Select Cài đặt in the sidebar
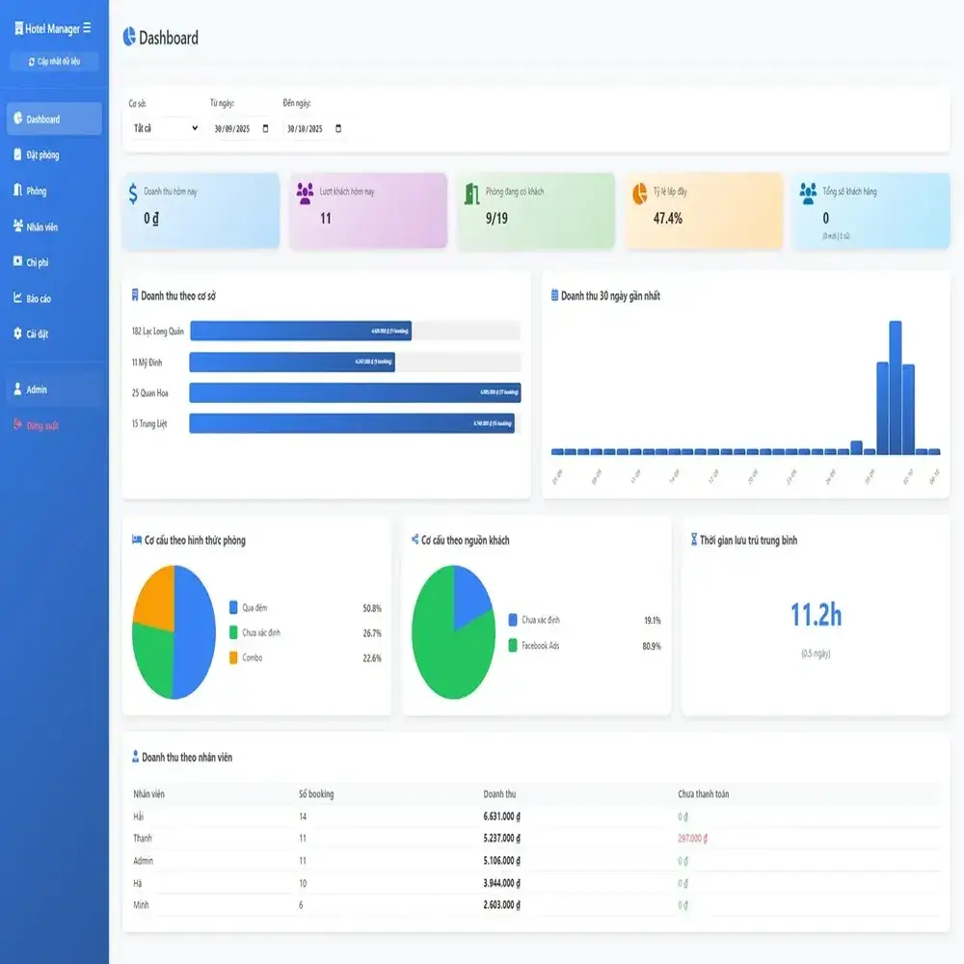This screenshot has width=964, height=964. [x=37, y=335]
